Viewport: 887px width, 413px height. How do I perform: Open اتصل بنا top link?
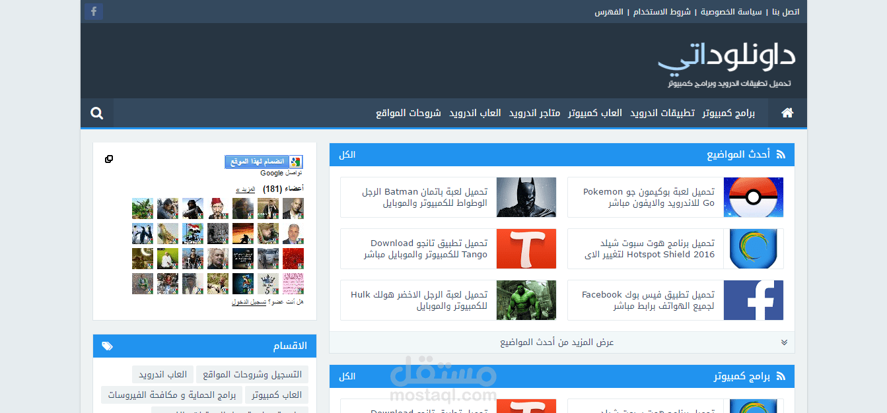click(785, 12)
